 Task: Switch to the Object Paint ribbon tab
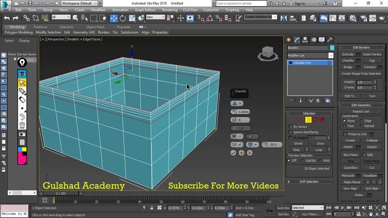point(95,27)
